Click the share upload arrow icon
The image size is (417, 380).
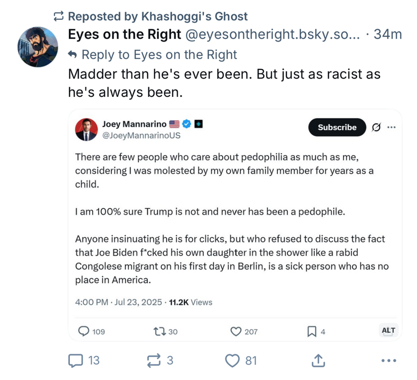tap(318, 360)
